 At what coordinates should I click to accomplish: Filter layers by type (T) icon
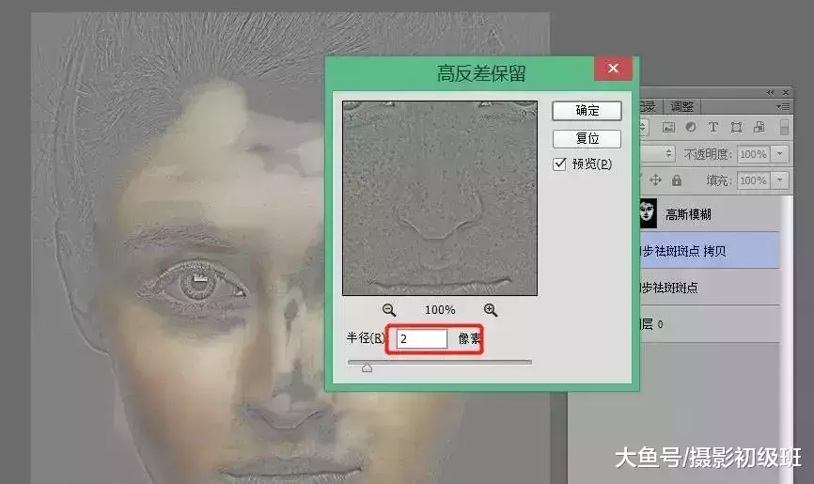pos(712,127)
